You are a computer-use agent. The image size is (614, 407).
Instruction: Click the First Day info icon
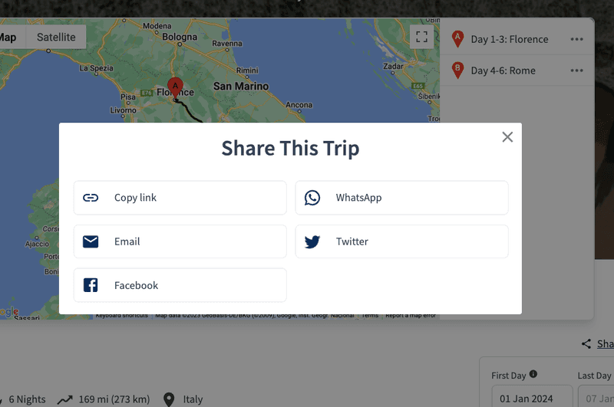[533, 375]
